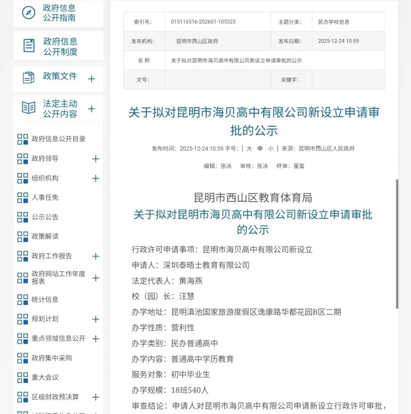Click the grid icon beside 公示公告
The height and width of the screenshot is (414, 411).
click(23, 217)
